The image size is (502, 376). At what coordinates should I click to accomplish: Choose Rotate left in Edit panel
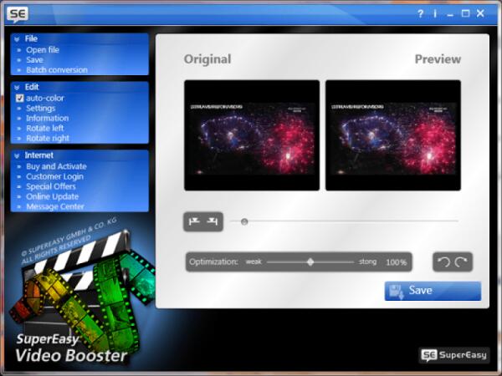[46, 129]
